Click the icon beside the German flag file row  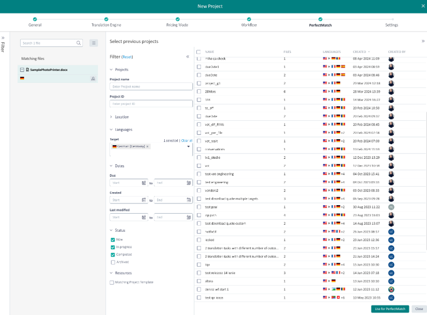click(93, 79)
